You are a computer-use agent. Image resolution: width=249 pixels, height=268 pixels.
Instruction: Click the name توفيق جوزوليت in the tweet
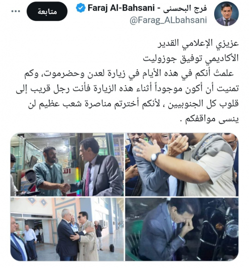(174, 59)
